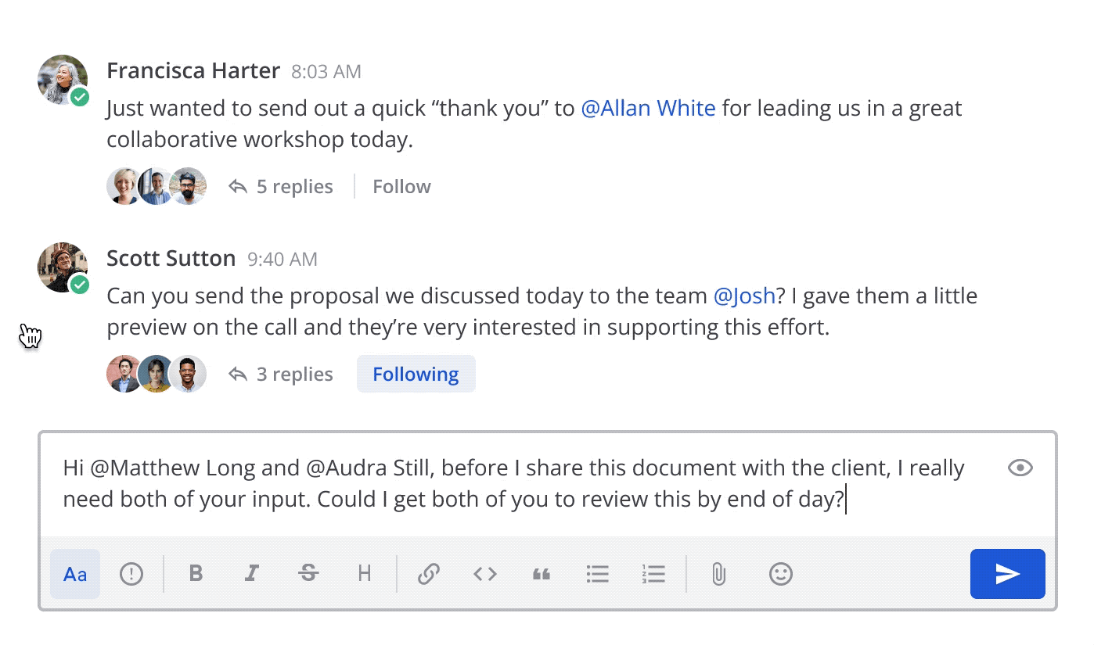The width and height of the screenshot is (1094, 649).
Task: Open the @Allan White mention
Action: (x=648, y=108)
